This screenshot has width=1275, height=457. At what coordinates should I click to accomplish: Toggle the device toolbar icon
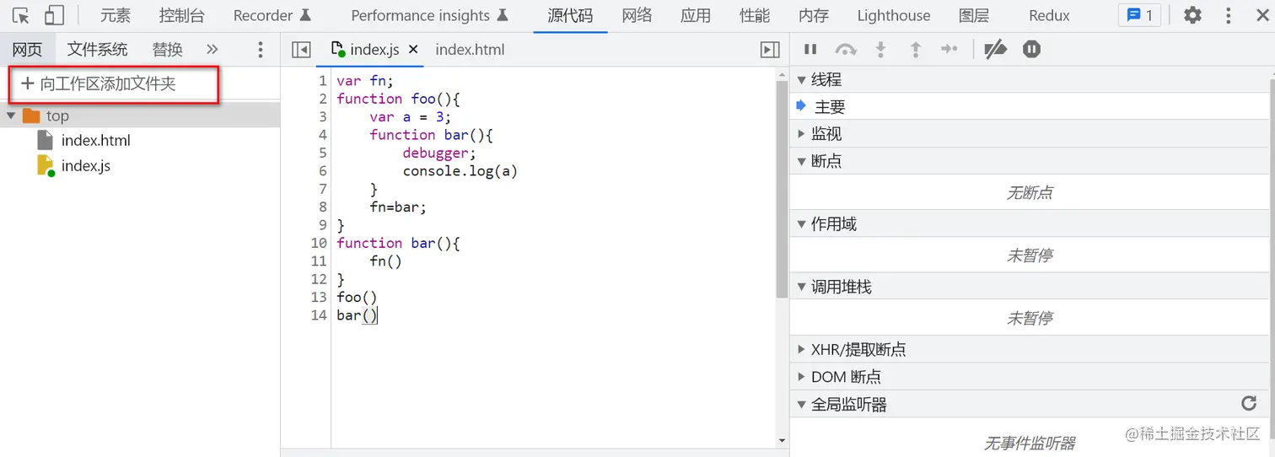coord(54,15)
